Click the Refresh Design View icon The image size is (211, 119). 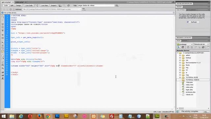click(x=69, y=6)
